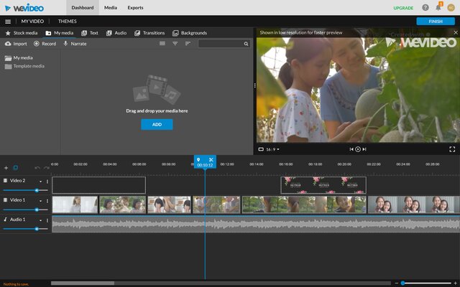Image resolution: width=460 pixels, height=287 pixels.
Task: Adjust the Video 2 track volume slider
Action: [26, 190]
